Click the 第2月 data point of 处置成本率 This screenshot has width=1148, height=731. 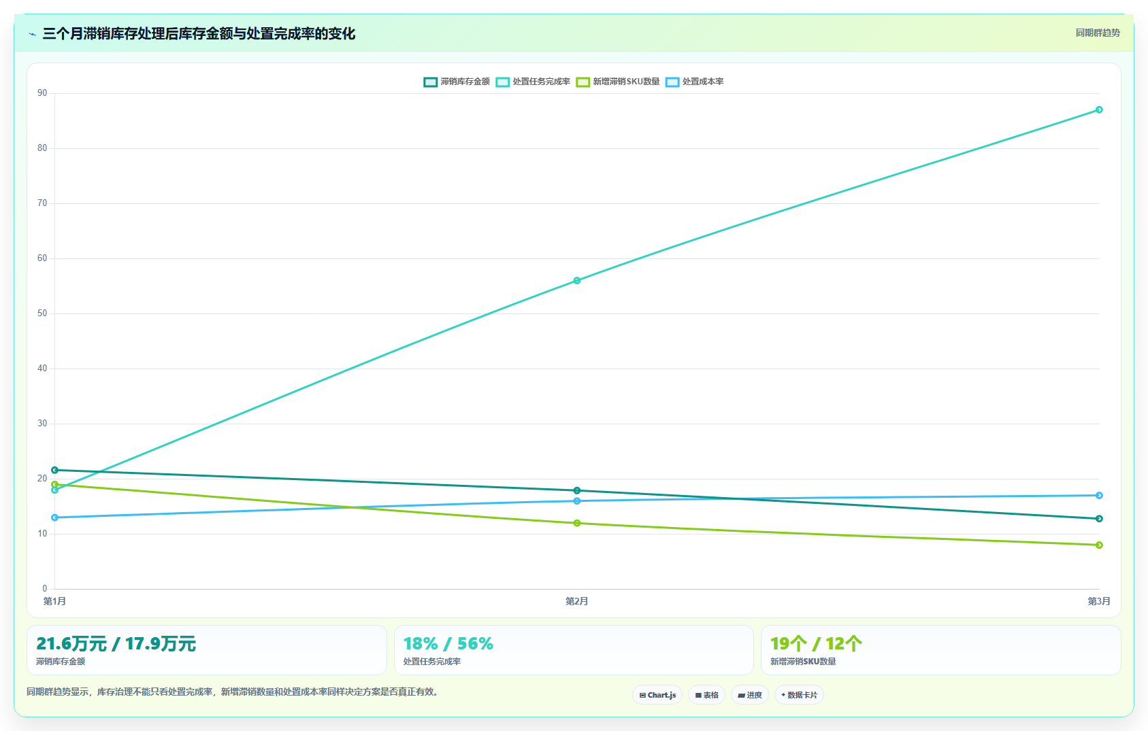click(577, 501)
